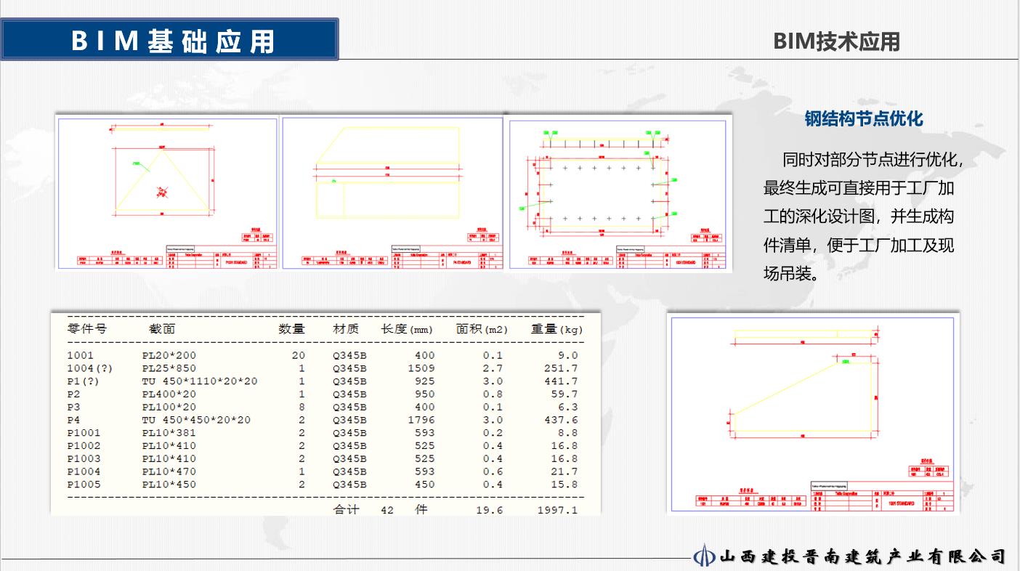Viewport: 1020px width, 571px height.
Task: Select part number P4 in the table
Action: pyautogui.click(x=73, y=420)
